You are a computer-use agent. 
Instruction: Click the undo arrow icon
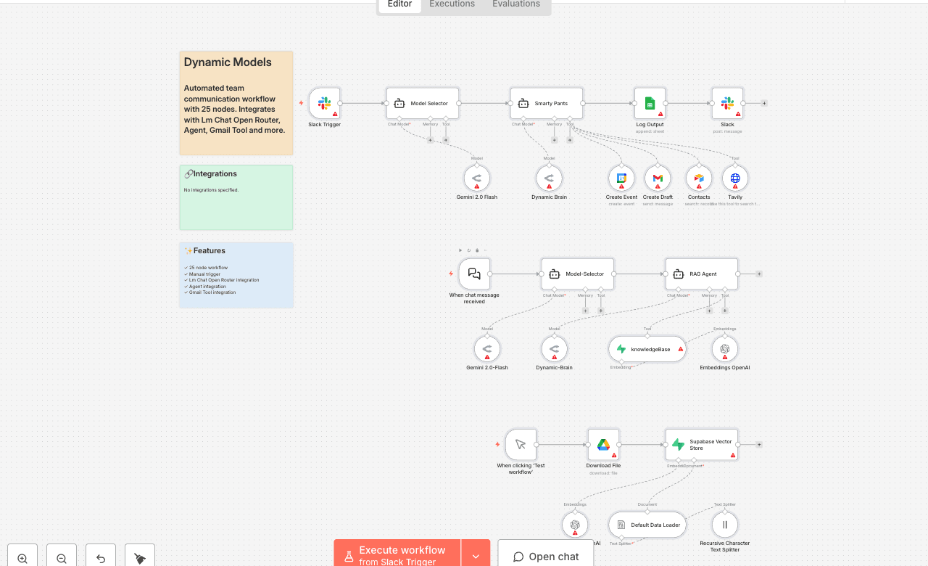(x=100, y=556)
